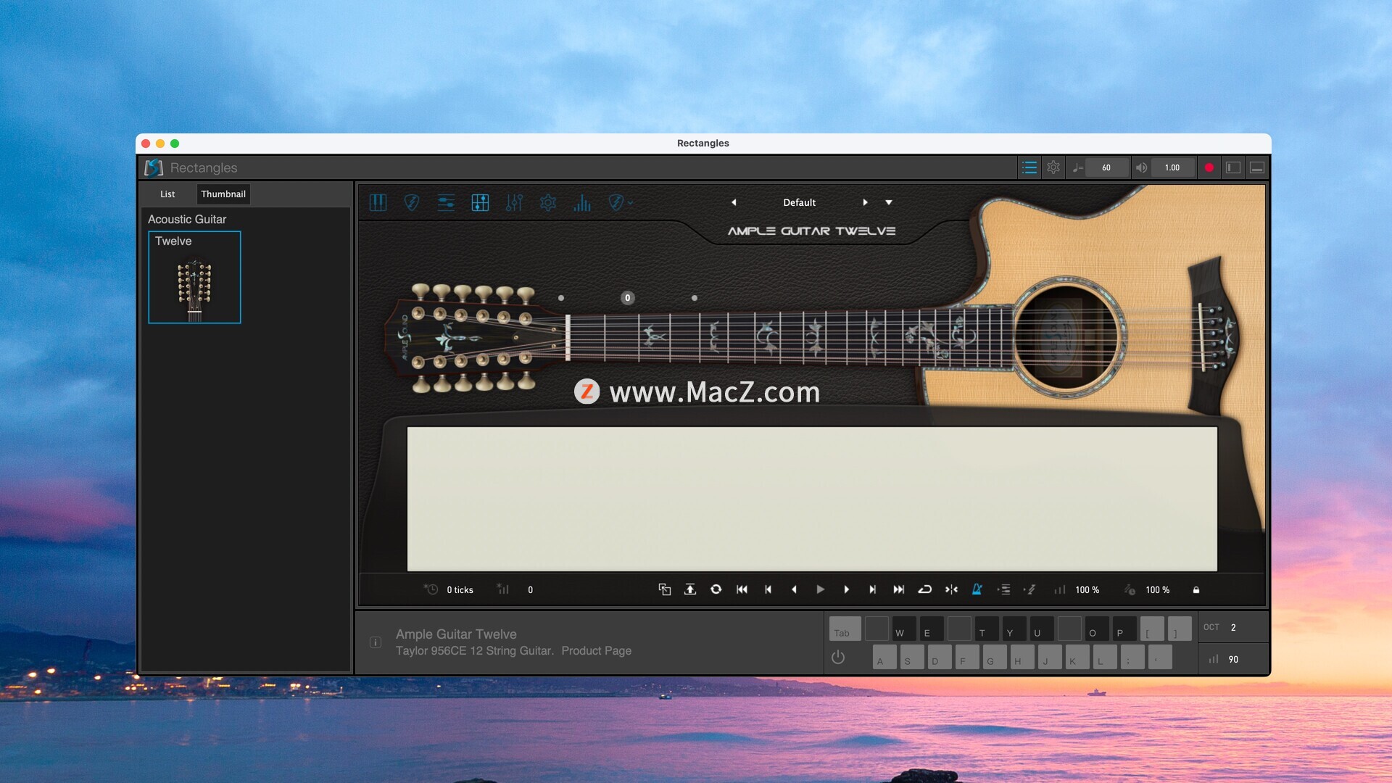Image resolution: width=1392 pixels, height=783 pixels.
Task: Toggle the virtual keyboard power icon
Action: [x=838, y=658]
